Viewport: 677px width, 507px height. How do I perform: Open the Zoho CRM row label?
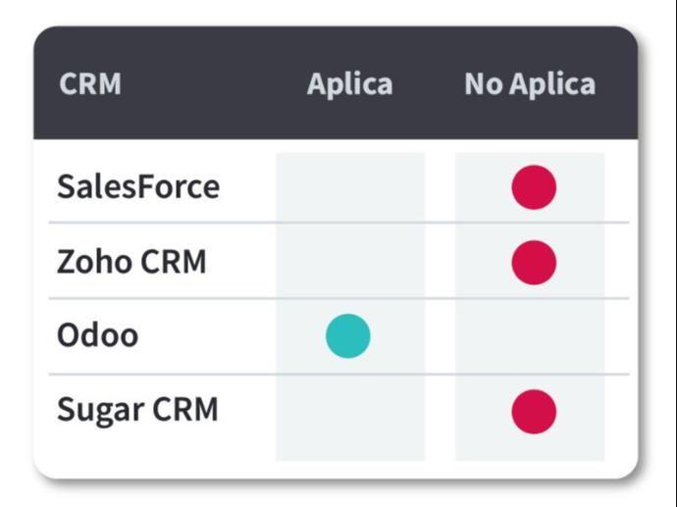(131, 262)
